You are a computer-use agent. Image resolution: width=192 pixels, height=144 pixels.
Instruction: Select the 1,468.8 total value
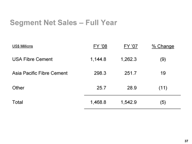98,102
